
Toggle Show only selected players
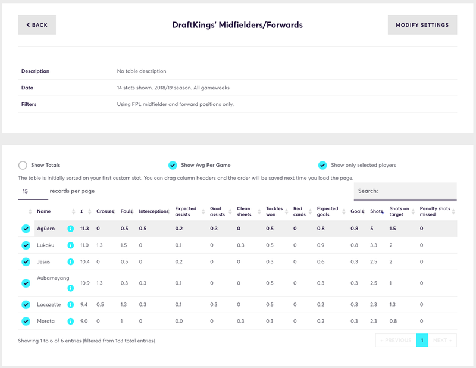pos(322,165)
